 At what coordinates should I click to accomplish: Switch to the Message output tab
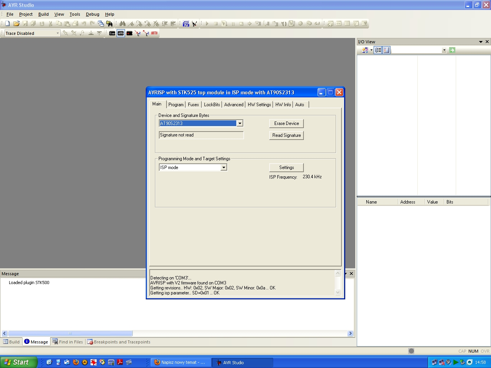click(36, 342)
